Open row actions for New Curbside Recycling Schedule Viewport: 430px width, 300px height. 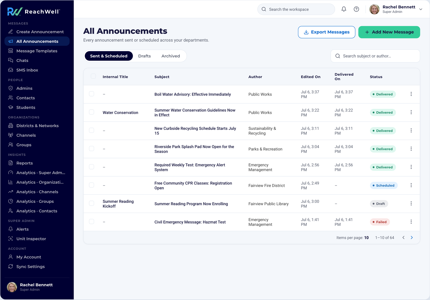[x=411, y=131]
